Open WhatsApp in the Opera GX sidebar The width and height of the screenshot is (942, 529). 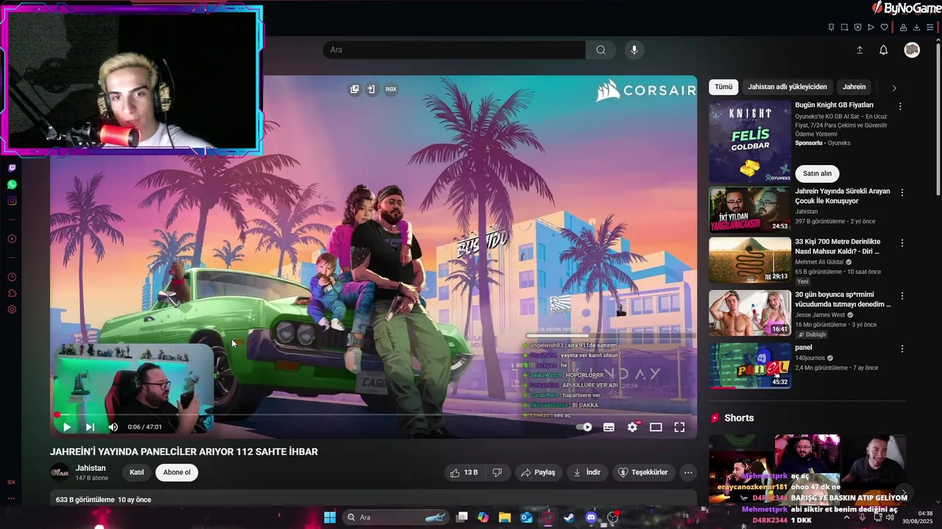click(12, 184)
